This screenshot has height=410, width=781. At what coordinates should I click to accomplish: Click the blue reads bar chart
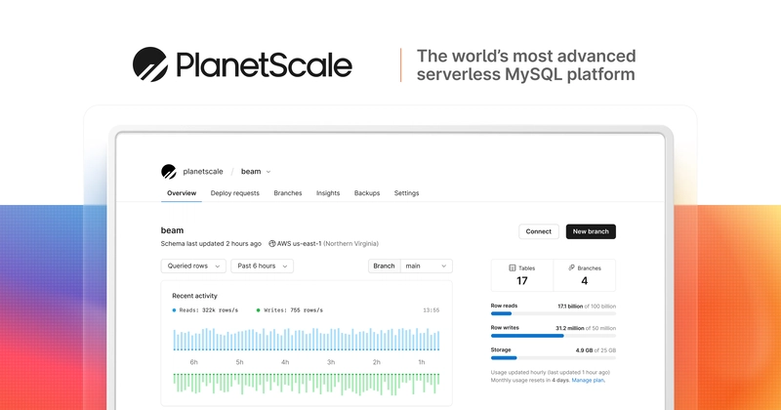point(307,340)
